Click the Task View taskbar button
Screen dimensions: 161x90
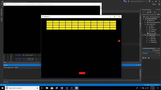(42, 88)
